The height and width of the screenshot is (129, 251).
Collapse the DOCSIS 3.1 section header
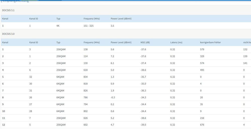[9, 10]
